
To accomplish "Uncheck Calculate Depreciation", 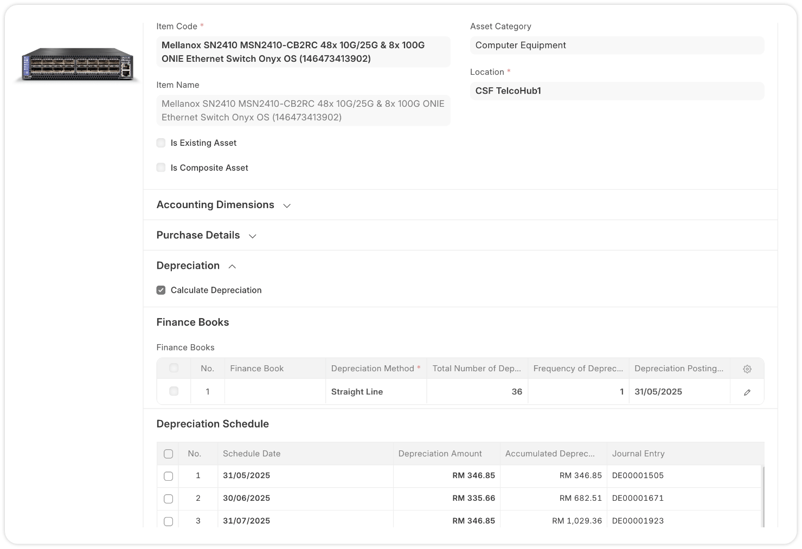I will [161, 290].
